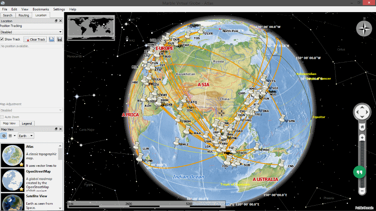Close the Map View panel
This screenshot has width=376, height=211.
(x=61, y=129)
